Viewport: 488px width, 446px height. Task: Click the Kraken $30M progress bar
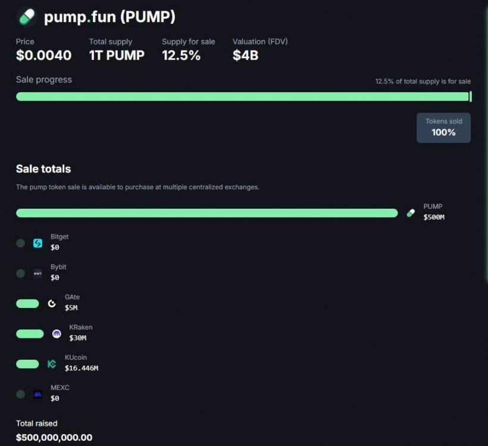tap(30, 334)
